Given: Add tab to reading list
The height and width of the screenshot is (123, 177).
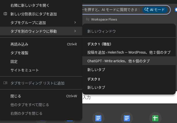Looking at the screenshot, I should coord(37,83).
